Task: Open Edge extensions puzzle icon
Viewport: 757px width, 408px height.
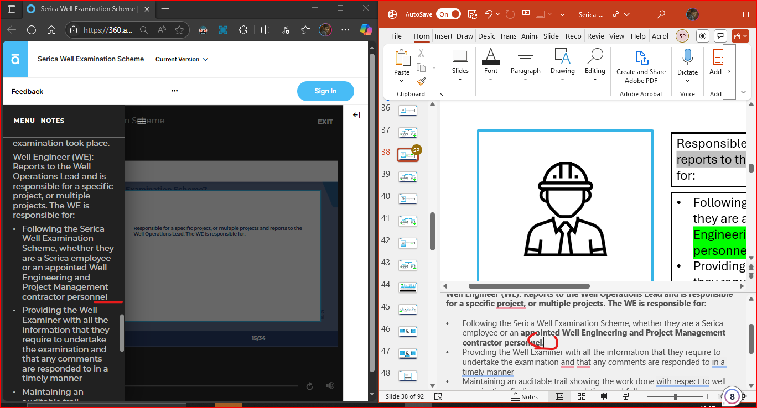Action: pyautogui.click(x=243, y=30)
